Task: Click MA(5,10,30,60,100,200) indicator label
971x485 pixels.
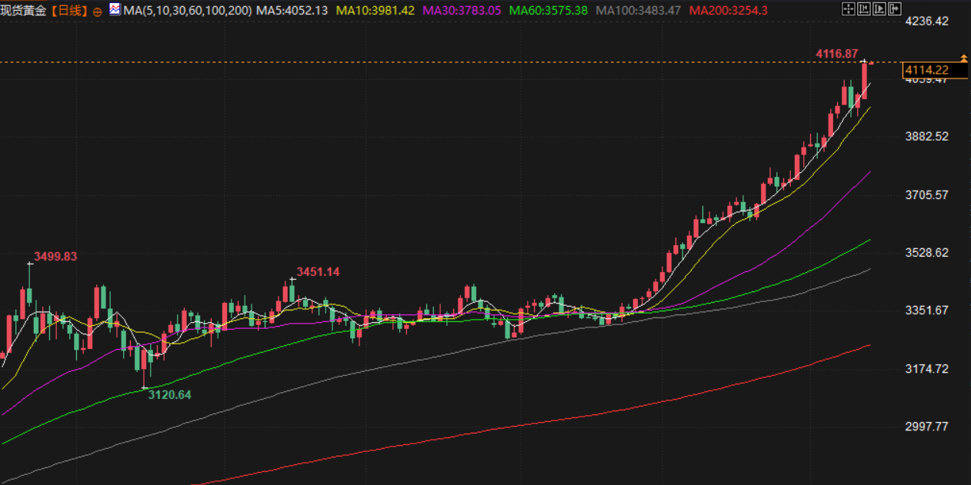Action: (x=187, y=11)
